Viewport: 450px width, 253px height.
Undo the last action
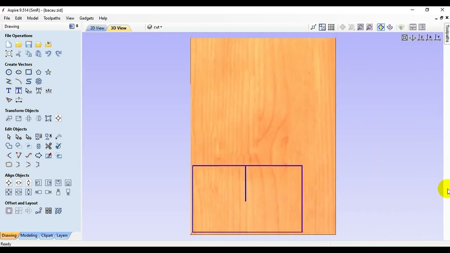[x=48, y=53]
